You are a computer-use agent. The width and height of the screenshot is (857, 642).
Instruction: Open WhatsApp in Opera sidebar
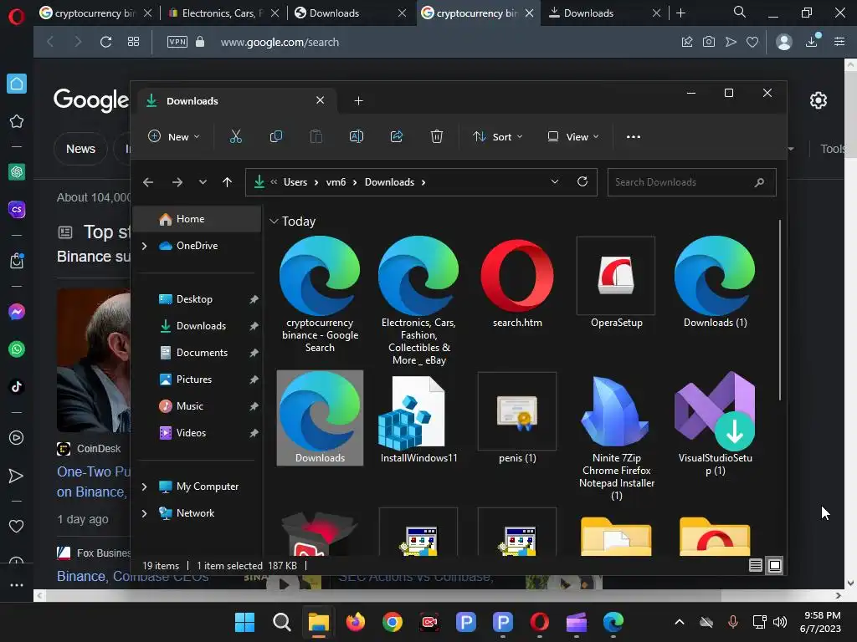pyautogui.click(x=17, y=349)
